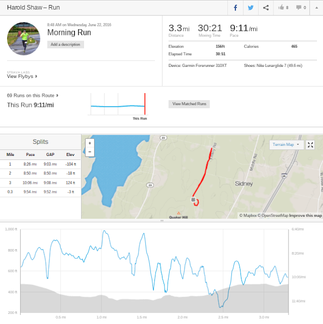Click the GAP column header in Splits
The height and width of the screenshot is (324, 323).
click(x=50, y=154)
